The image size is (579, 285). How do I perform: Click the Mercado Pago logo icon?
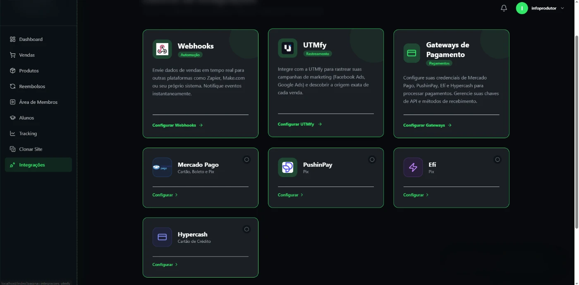tap(162, 167)
